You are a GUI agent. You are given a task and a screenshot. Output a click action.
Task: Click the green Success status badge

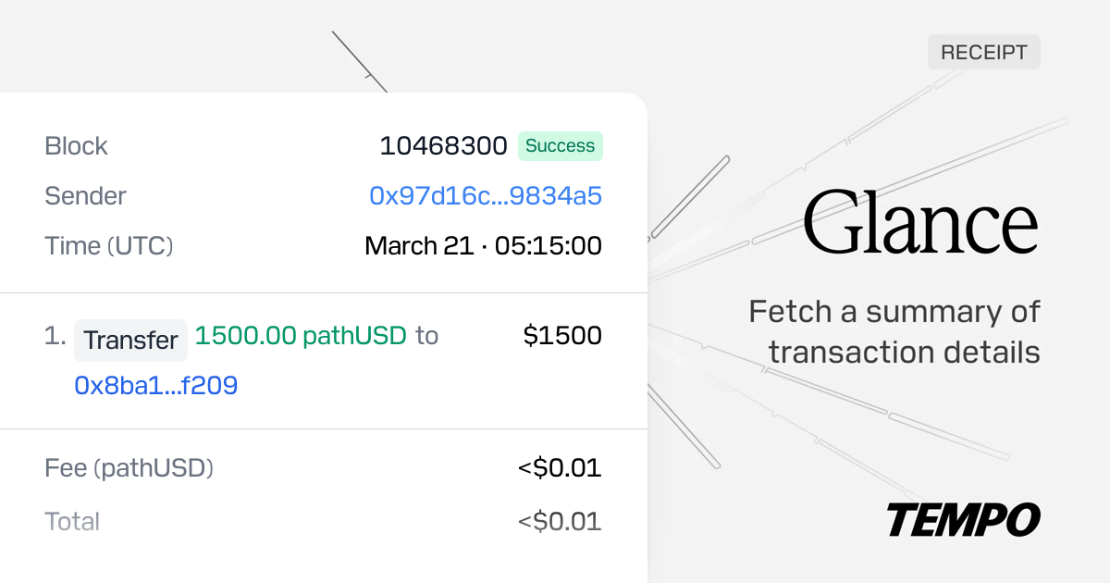pyautogui.click(x=560, y=146)
